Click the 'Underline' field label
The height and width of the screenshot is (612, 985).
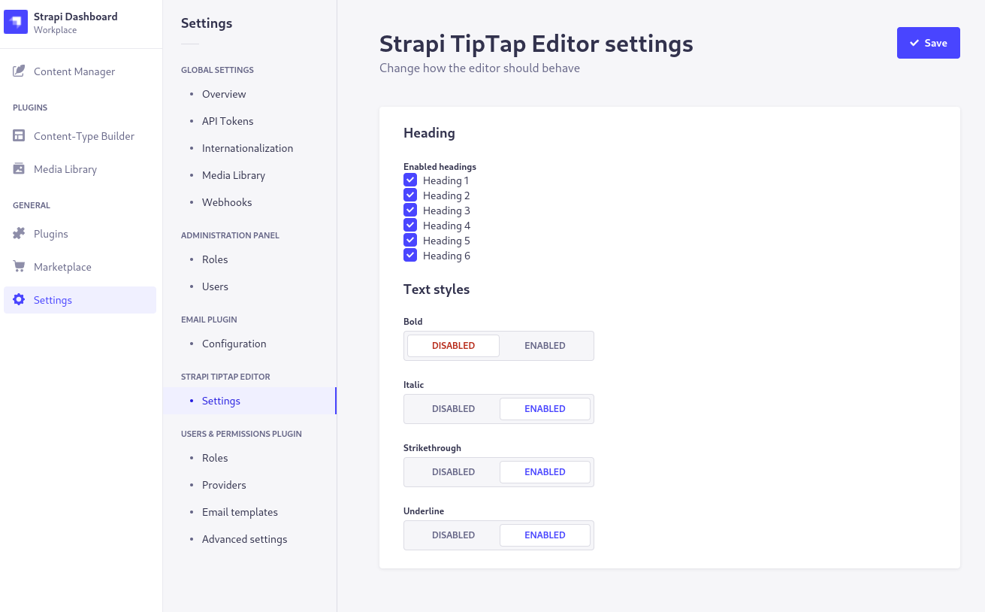click(424, 511)
